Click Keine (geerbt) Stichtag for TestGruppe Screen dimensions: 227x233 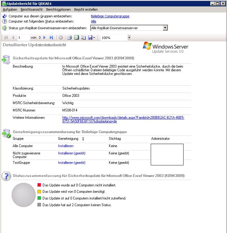pyautogui.click(x=119, y=163)
